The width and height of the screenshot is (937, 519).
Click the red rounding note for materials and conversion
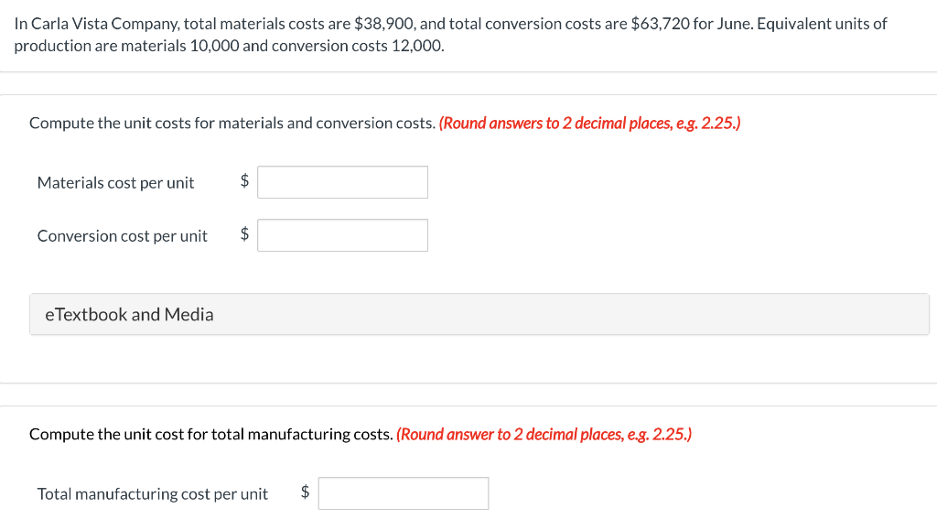coord(589,123)
